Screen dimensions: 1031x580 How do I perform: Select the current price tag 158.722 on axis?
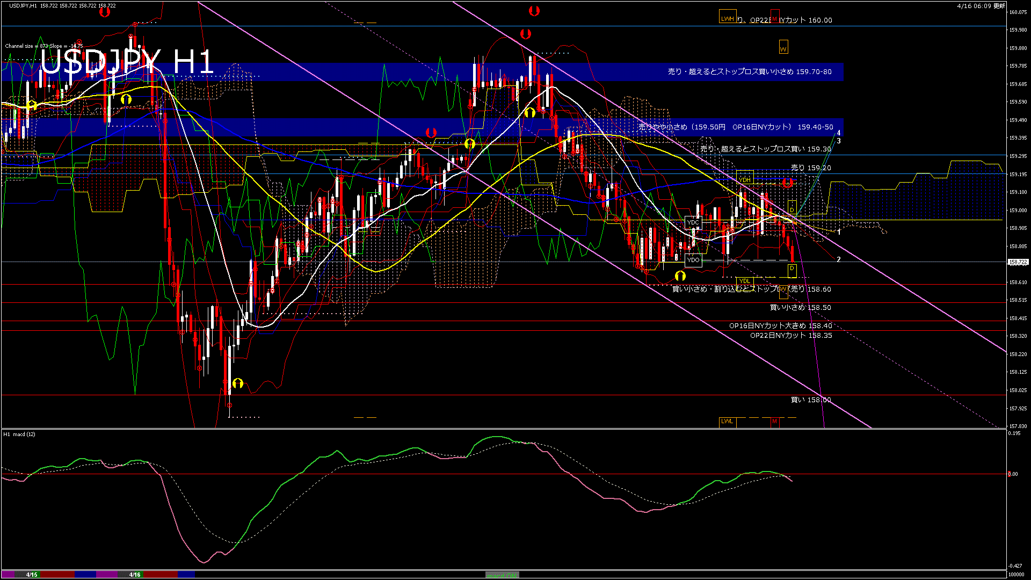[1019, 262]
